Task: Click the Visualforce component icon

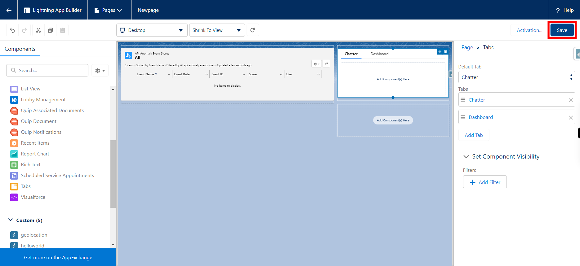Action: 14,197
